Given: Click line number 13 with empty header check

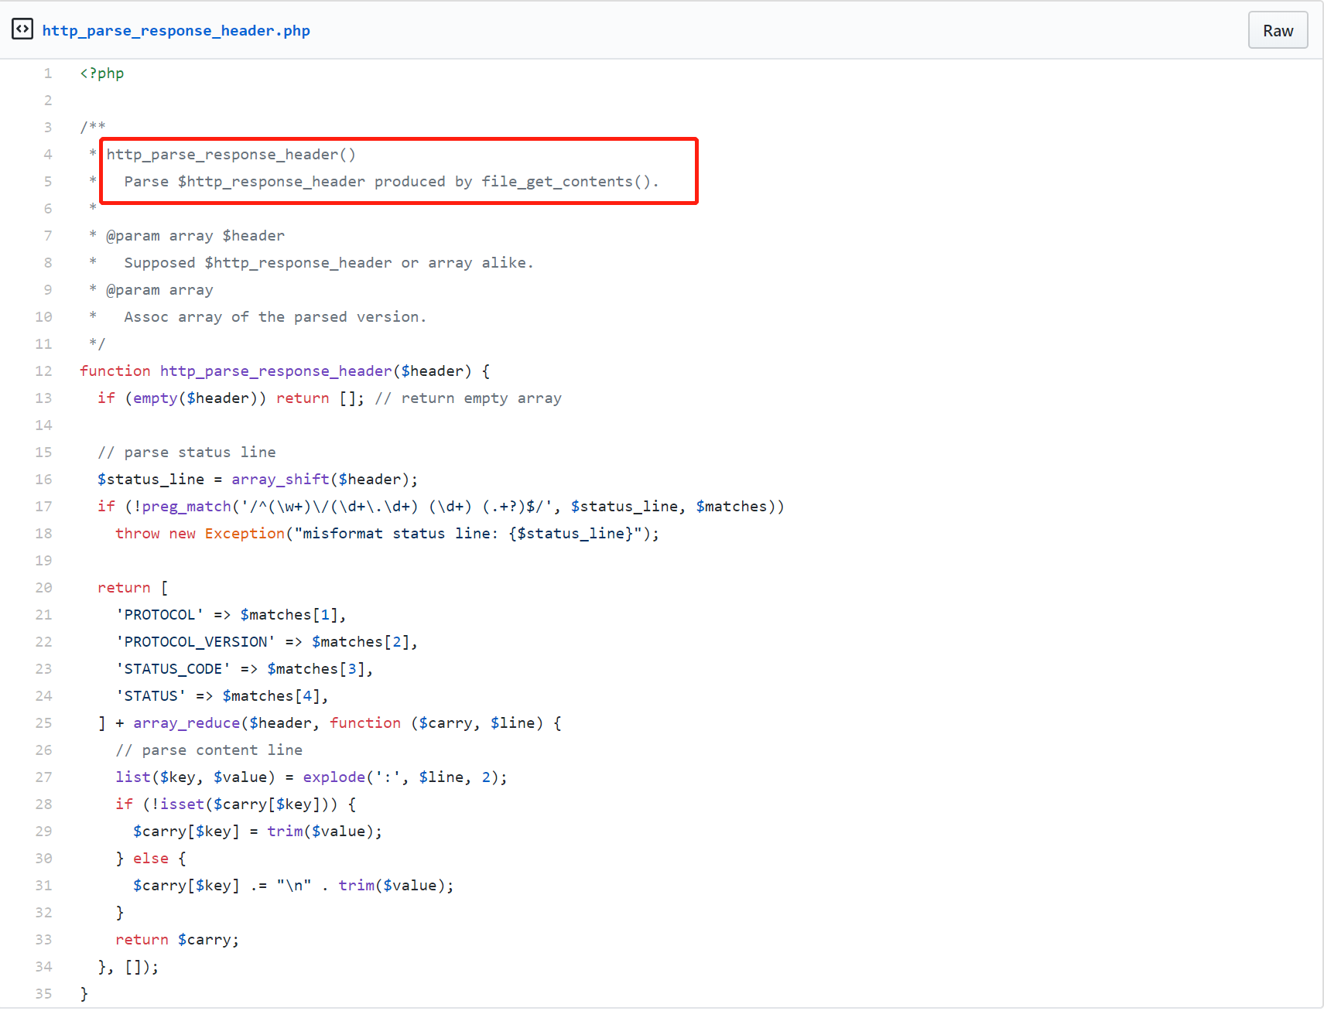Looking at the screenshot, I should 43,398.
